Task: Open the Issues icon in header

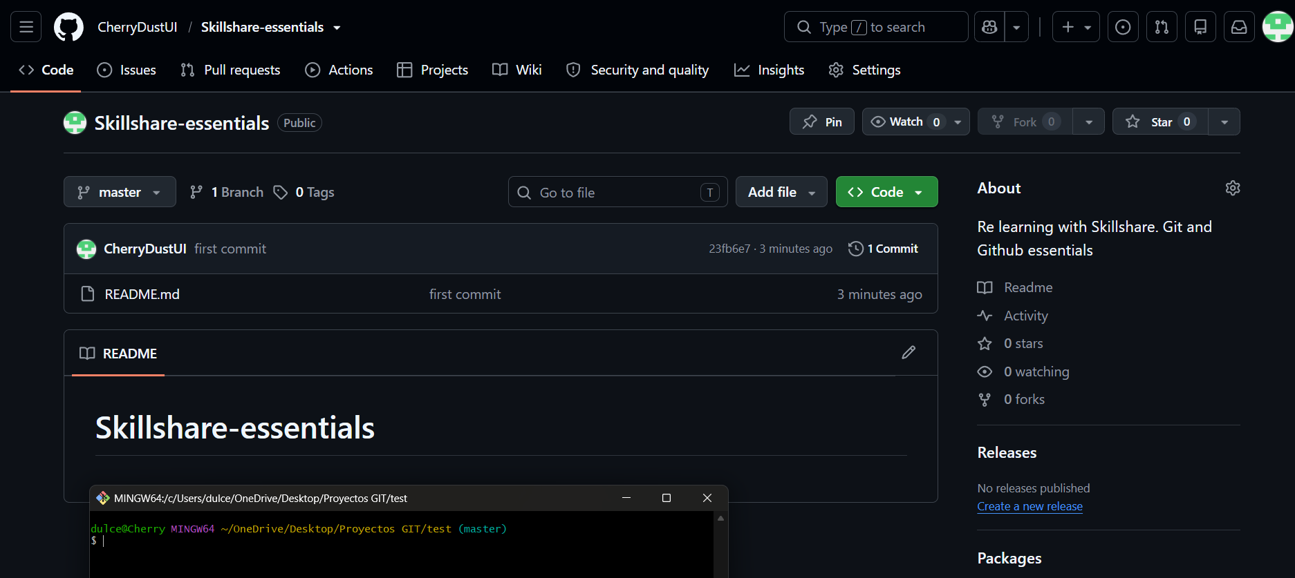Action: coord(1123,27)
